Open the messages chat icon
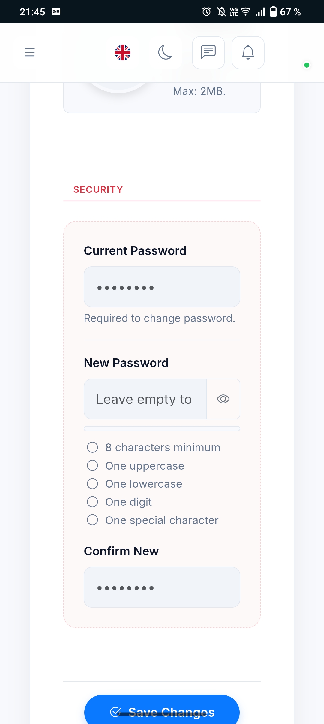The width and height of the screenshot is (324, 724). (x=208, y=53)
